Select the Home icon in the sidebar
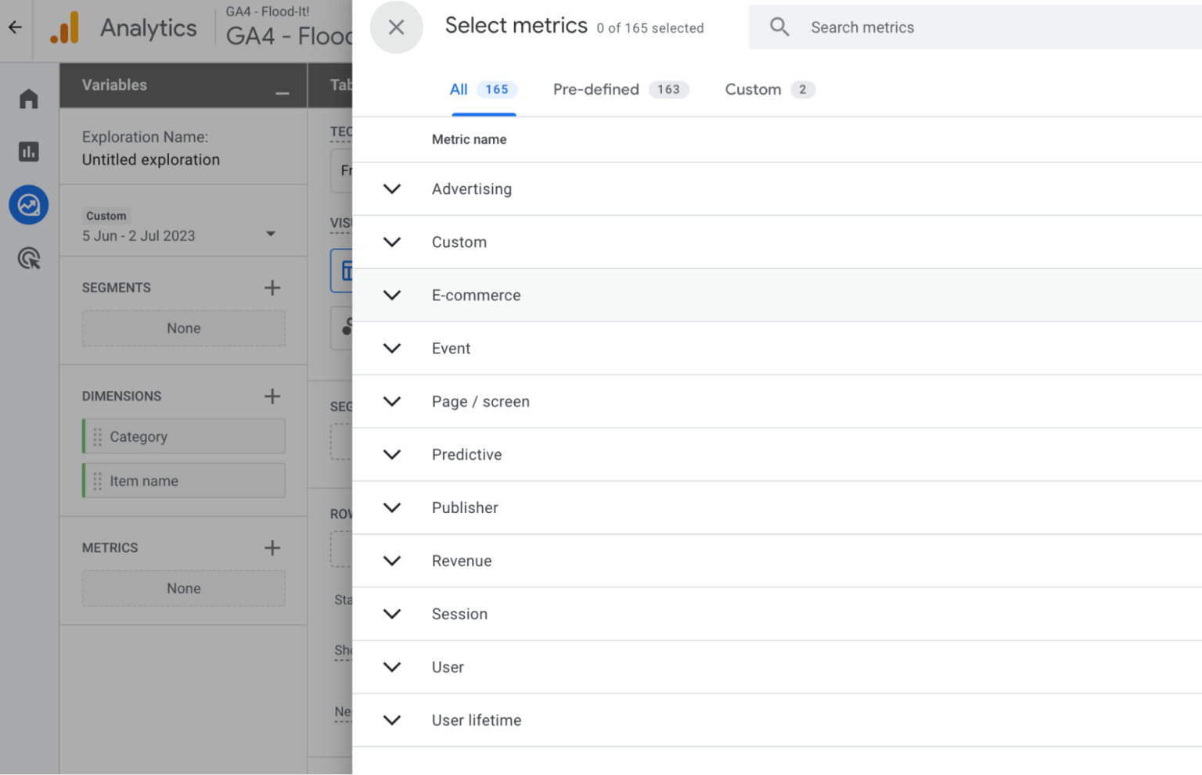This screenshot has height=775, width=1202. 29,99
